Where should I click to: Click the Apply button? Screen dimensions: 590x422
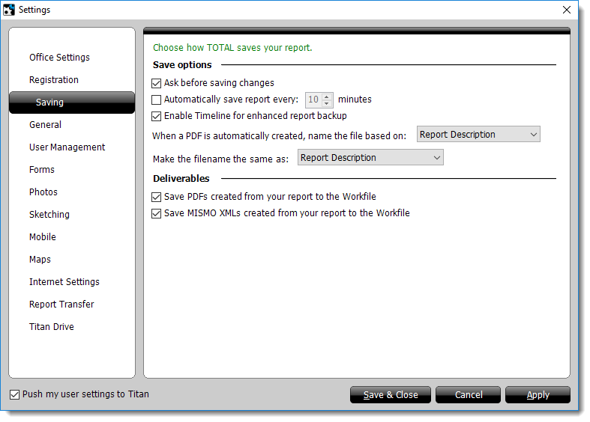pos(538,395)
